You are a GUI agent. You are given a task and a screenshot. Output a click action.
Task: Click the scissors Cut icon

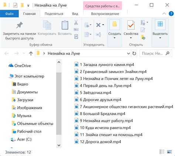76,22
